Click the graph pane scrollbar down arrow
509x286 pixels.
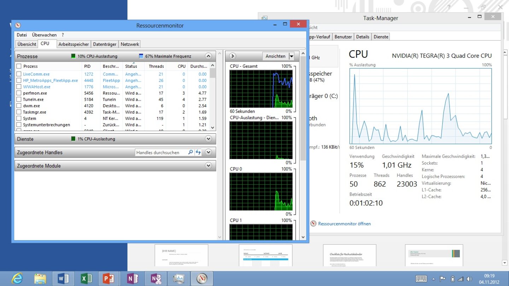303,237
